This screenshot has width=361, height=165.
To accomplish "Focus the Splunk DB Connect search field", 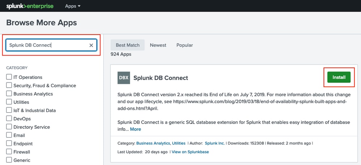I will click(51, 45).
